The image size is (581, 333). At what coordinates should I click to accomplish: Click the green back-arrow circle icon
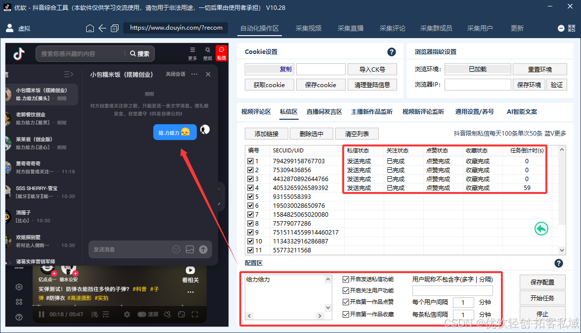coord(541,229)
